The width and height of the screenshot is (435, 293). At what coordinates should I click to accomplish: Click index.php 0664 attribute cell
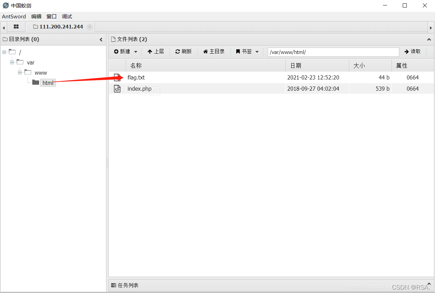pos(413,89)
